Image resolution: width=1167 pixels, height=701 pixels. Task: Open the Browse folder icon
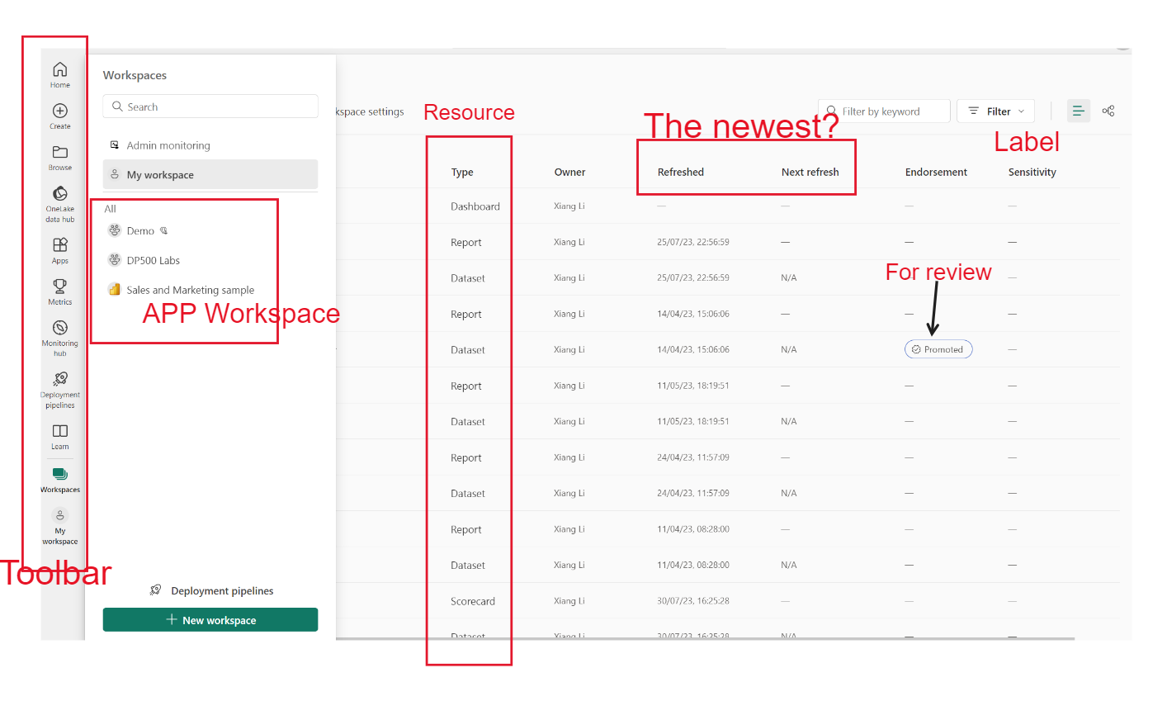[x=60, y=156]
